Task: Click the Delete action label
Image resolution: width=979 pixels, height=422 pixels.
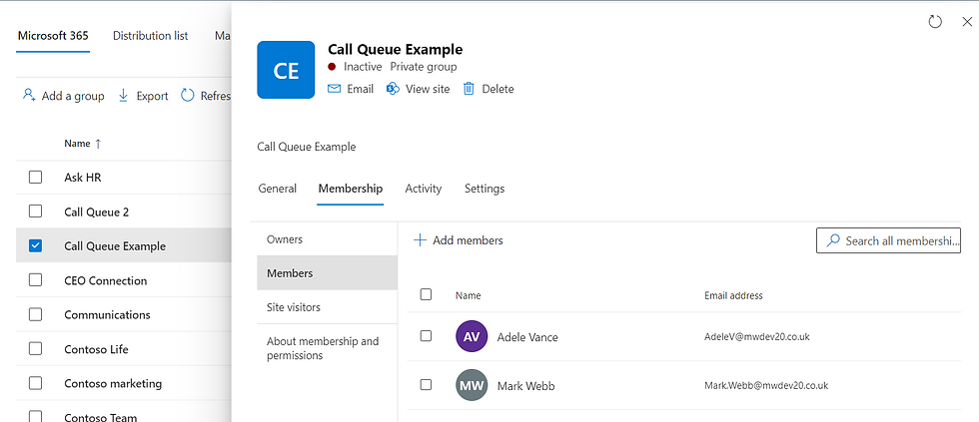Action: [x=497, y=89]
